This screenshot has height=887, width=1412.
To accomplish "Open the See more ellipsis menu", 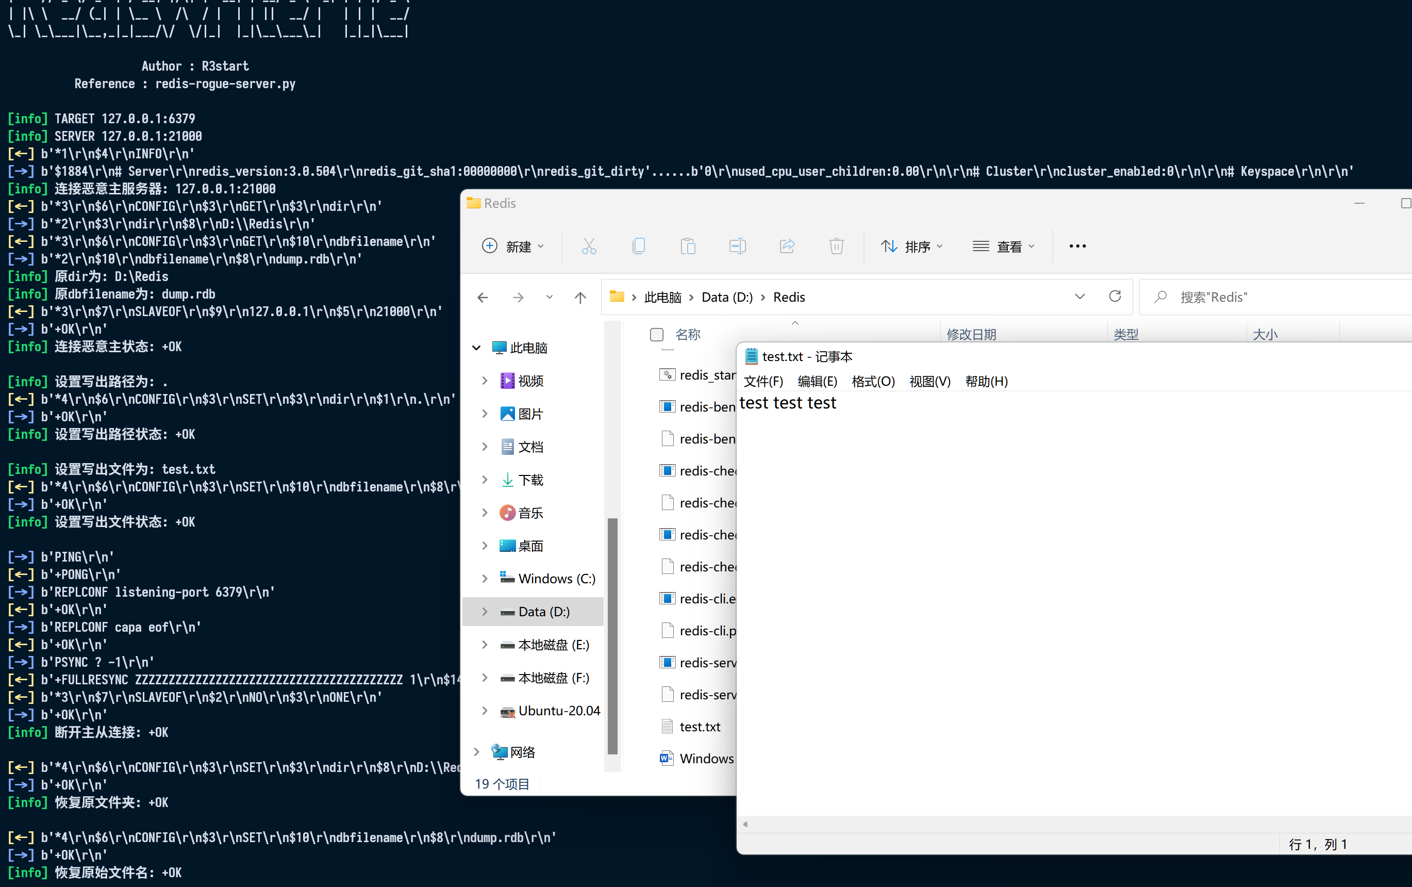I will (x=1077, y=246).
